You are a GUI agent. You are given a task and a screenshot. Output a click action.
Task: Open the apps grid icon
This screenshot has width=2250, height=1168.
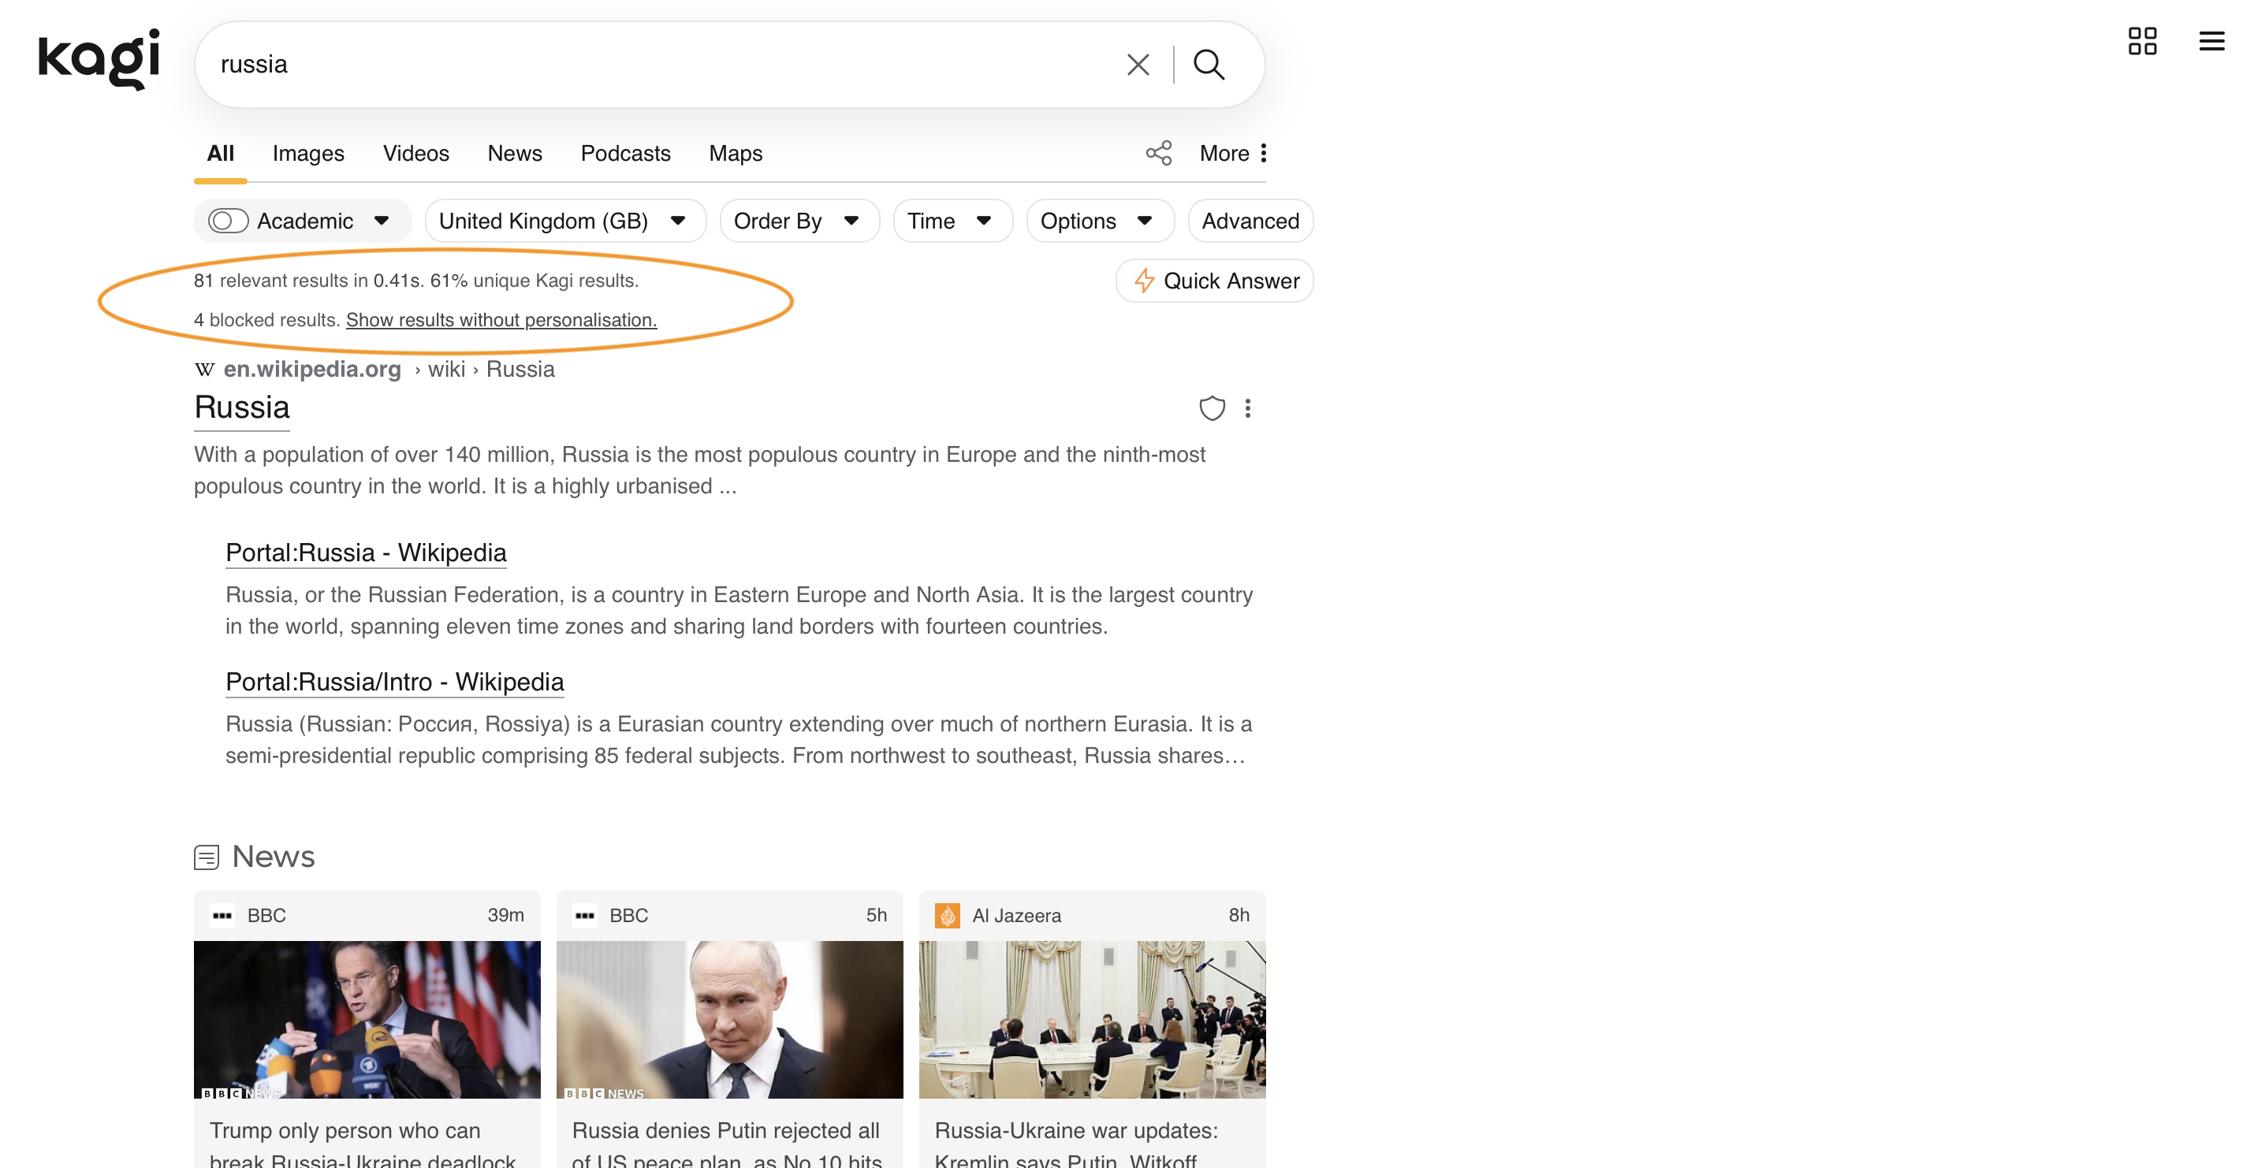point(2142,41)
